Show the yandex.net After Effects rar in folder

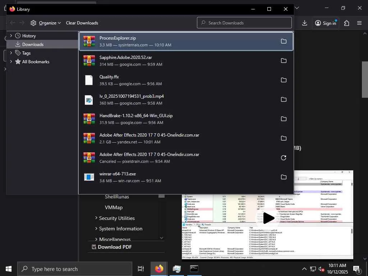click(284, 138)
